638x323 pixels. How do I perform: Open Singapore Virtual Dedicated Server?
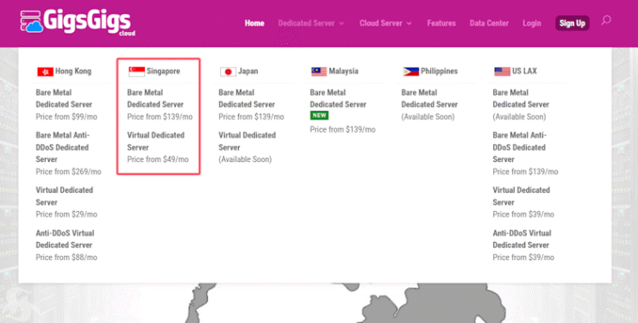156,141
